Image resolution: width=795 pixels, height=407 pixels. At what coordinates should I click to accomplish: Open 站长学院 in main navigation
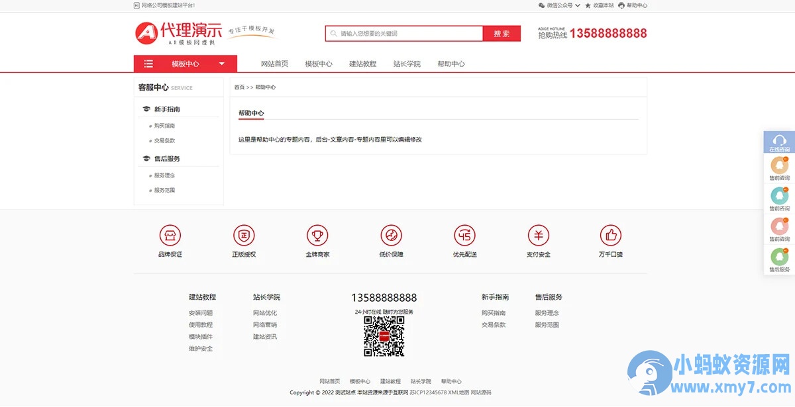[407, 64]
